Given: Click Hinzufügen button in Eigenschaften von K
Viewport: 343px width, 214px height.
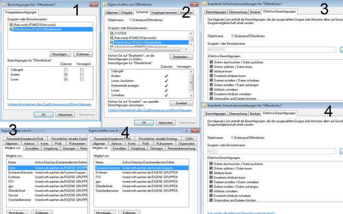Looking at the screenshot, I should pos(17,212).
